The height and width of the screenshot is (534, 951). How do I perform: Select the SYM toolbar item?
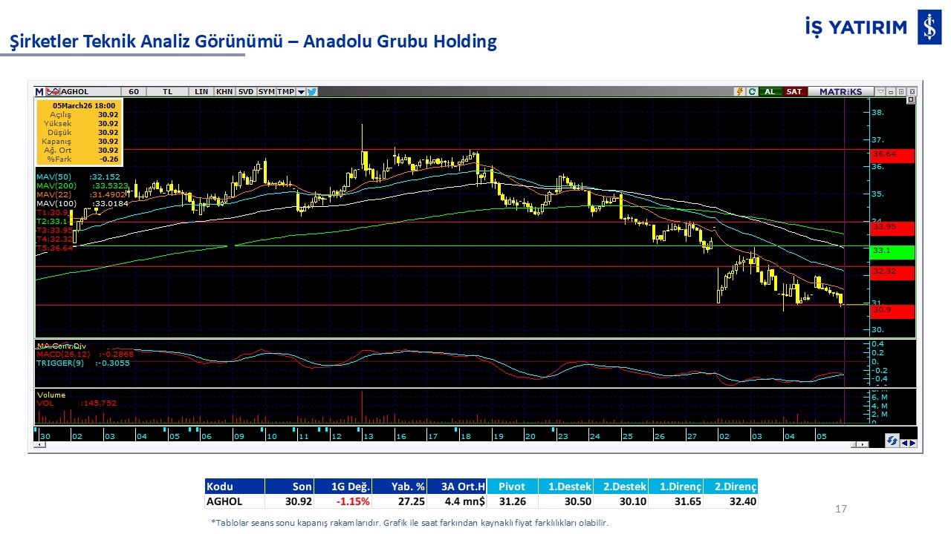[x=266, y=92]
